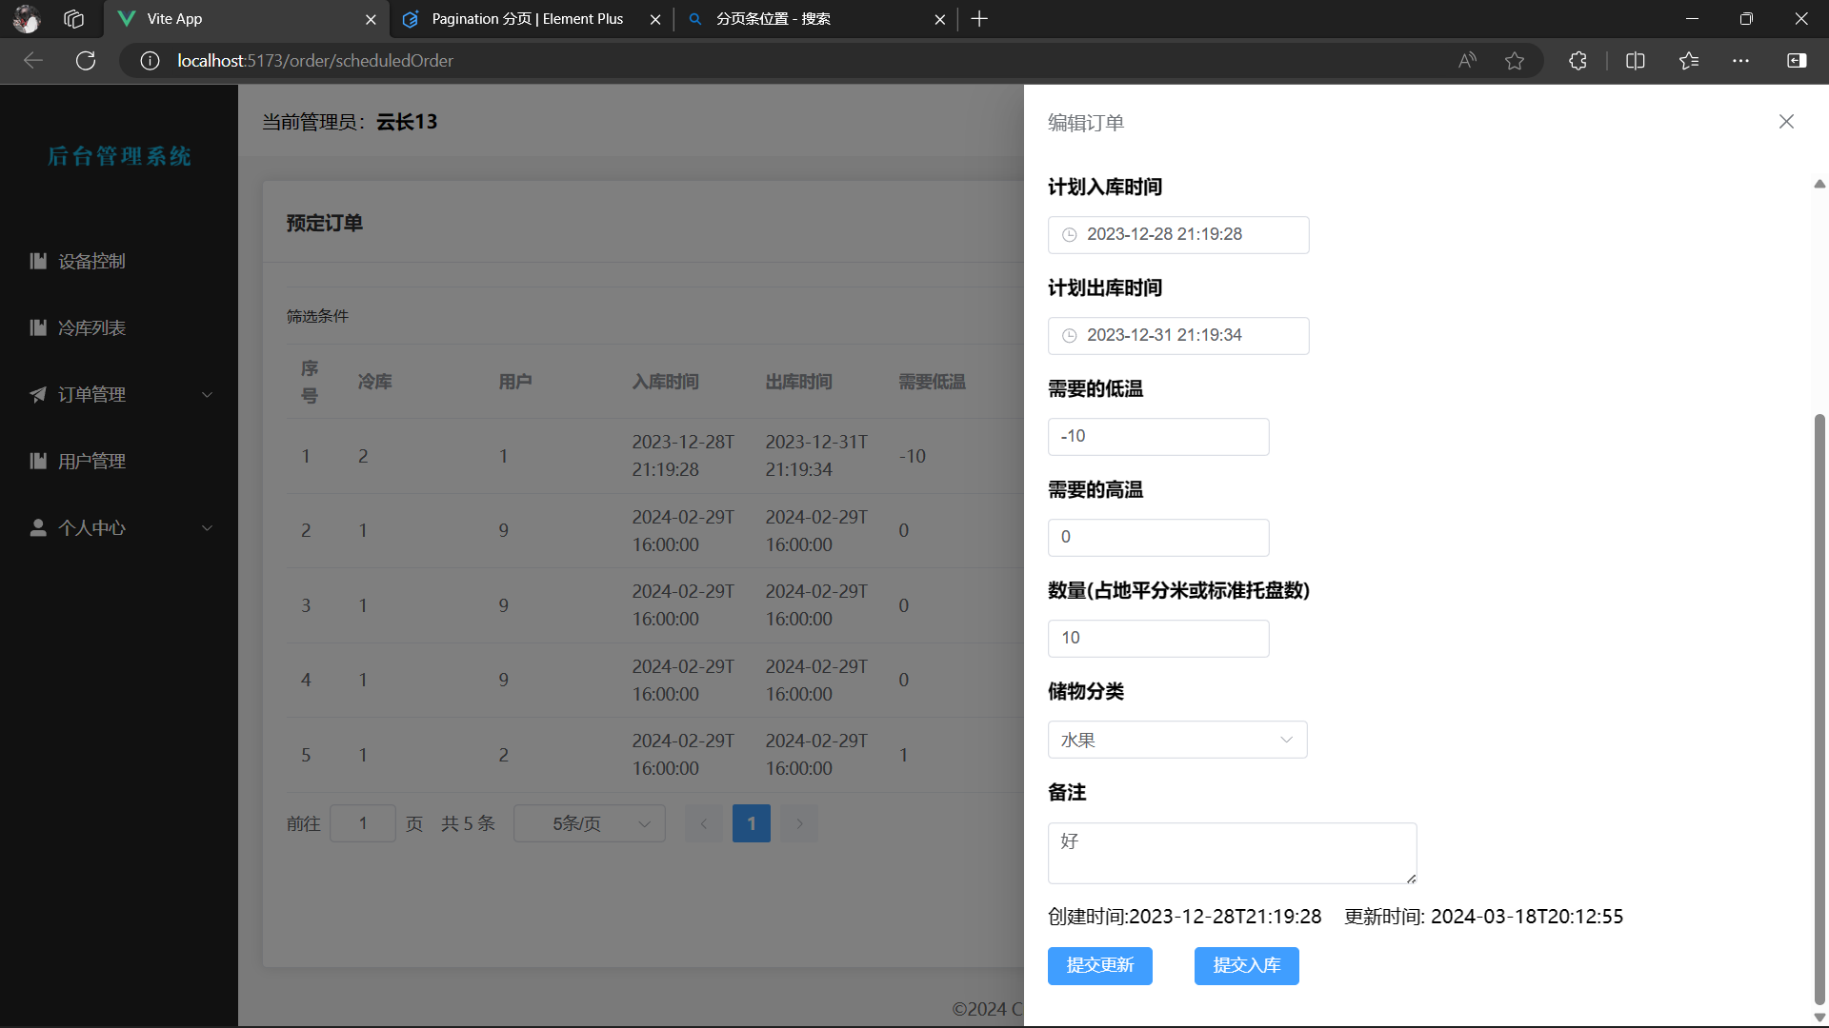This screenshot has width=1829, height=1028.
Task: Open the 5条/页 page size dropdown
Action: [589, 823]
